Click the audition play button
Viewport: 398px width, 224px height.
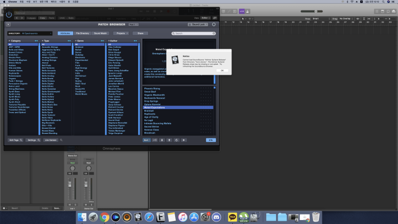[184, 140]
